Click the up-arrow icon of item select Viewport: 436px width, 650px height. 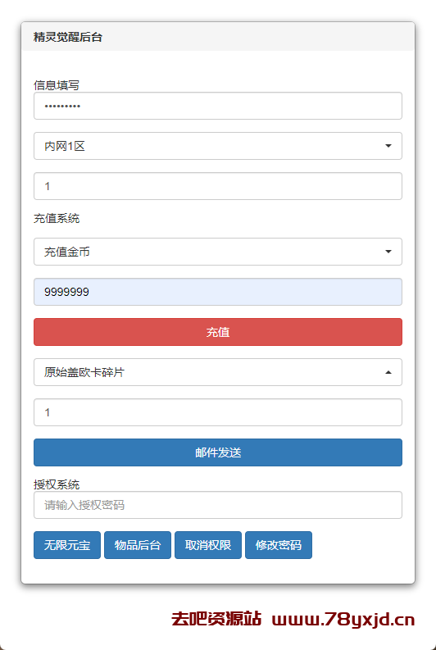tap(388, 372)
